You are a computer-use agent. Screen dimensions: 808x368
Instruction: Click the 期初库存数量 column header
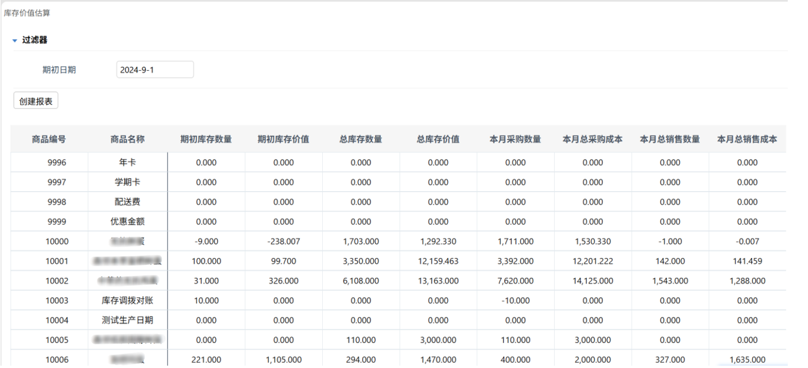(x=206, y=139)
